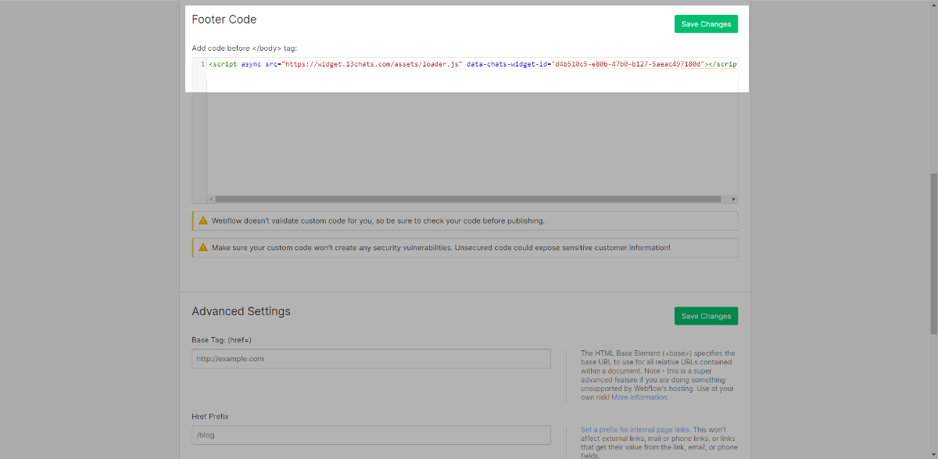This screenshot has height=459, width=938.
Task: Click the horizontal scrollbar thumb in code editor
Action: pos(469,199)
